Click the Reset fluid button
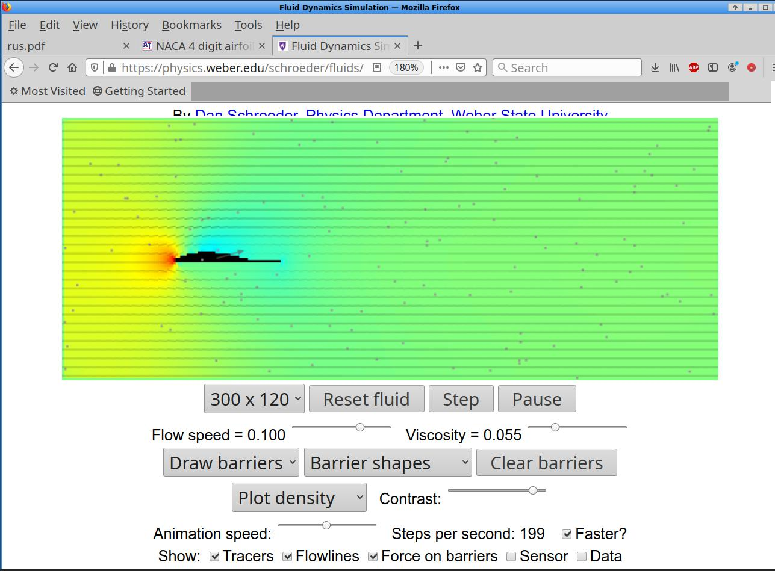 click(x=366, y=399)
